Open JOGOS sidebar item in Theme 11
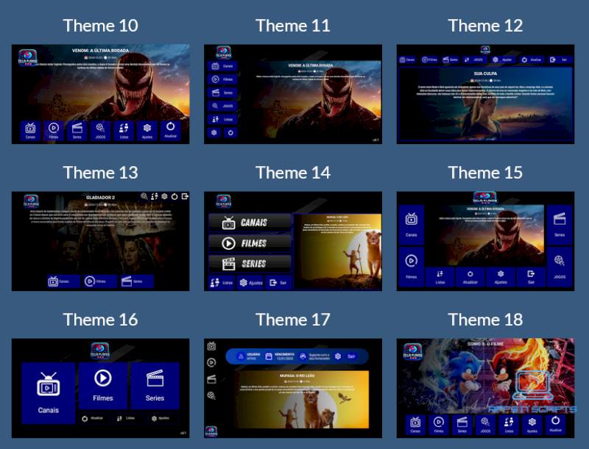Image resolution: width=589 pixels, height=449 pixels. pos(222,106)
